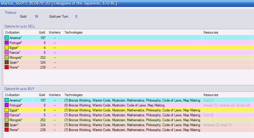Click Rome's technologies list in BUY list
This screenshot has width=254, height=138.
132,130
